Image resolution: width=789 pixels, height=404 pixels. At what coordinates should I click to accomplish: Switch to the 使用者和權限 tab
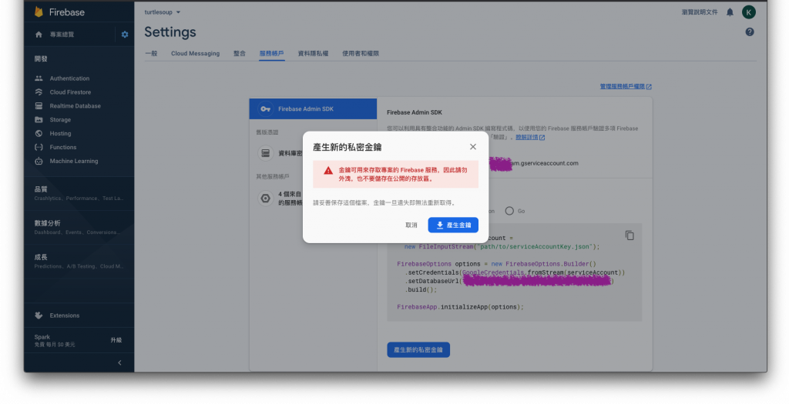(x=361, y=53)
